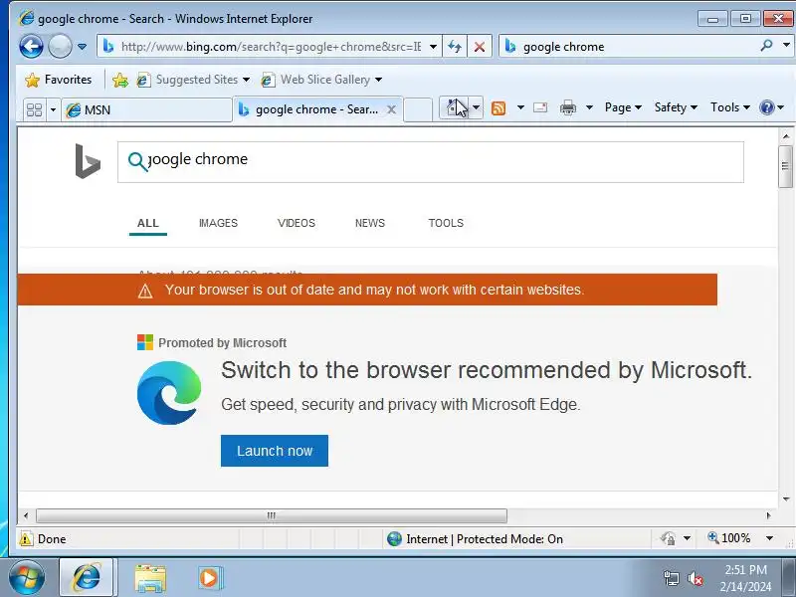Screen dimensions: 796x597
Task: Click the magnifier icon in Bing search box
Action: [136, 161]
